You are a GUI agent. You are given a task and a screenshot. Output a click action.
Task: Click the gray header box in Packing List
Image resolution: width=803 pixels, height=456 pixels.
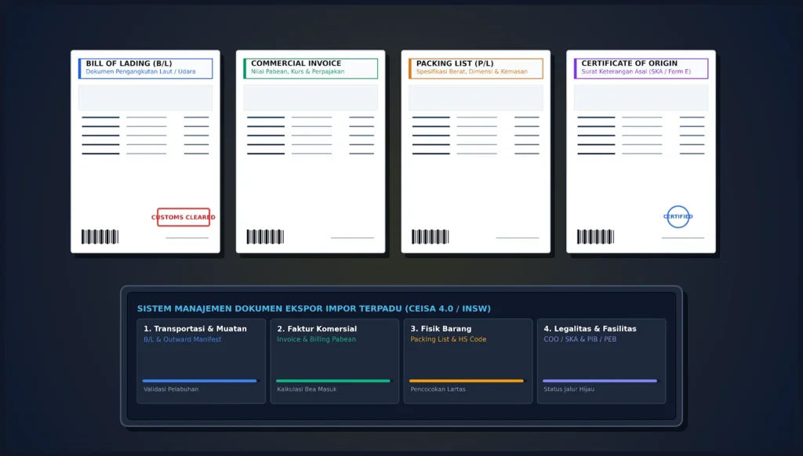pos(476,98)
